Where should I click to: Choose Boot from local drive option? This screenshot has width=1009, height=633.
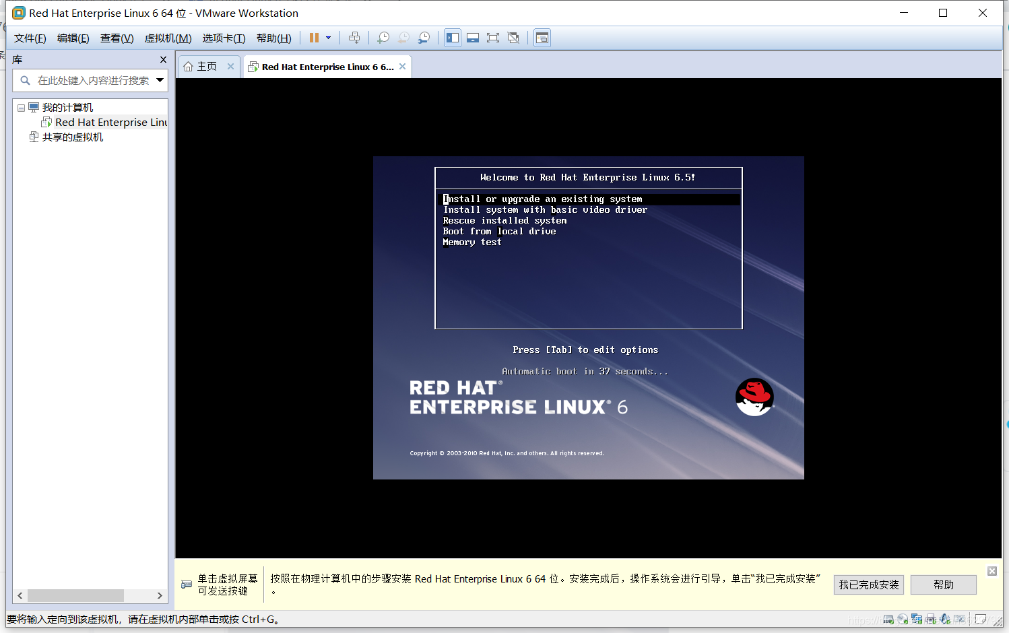(x=499, y=231)
